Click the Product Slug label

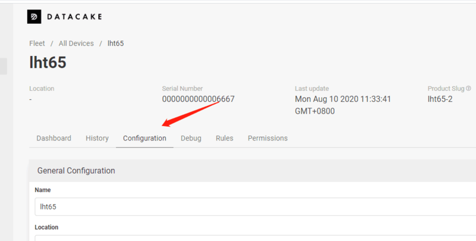coord(446,88)
